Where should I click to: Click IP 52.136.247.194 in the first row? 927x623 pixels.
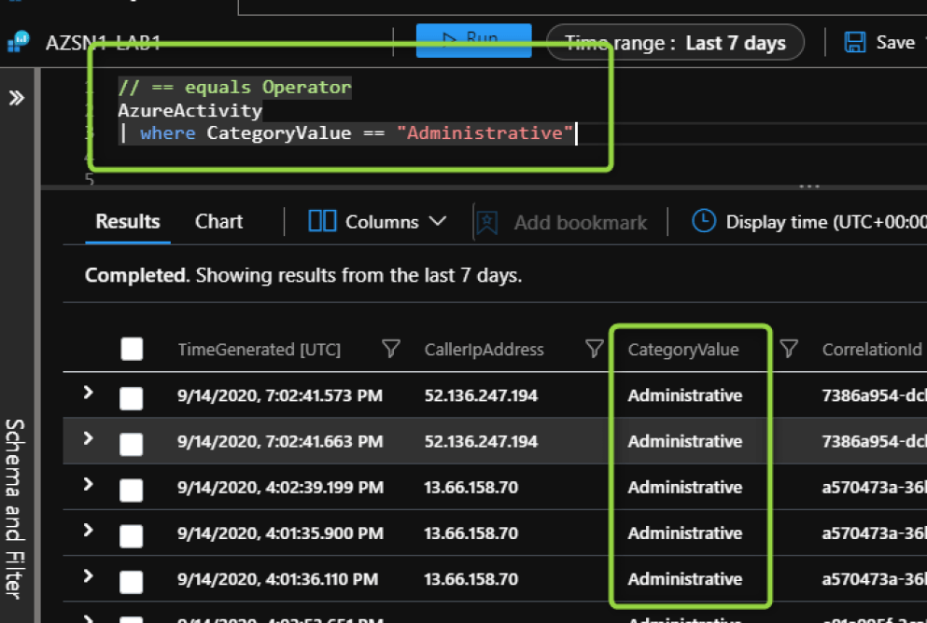481,395
